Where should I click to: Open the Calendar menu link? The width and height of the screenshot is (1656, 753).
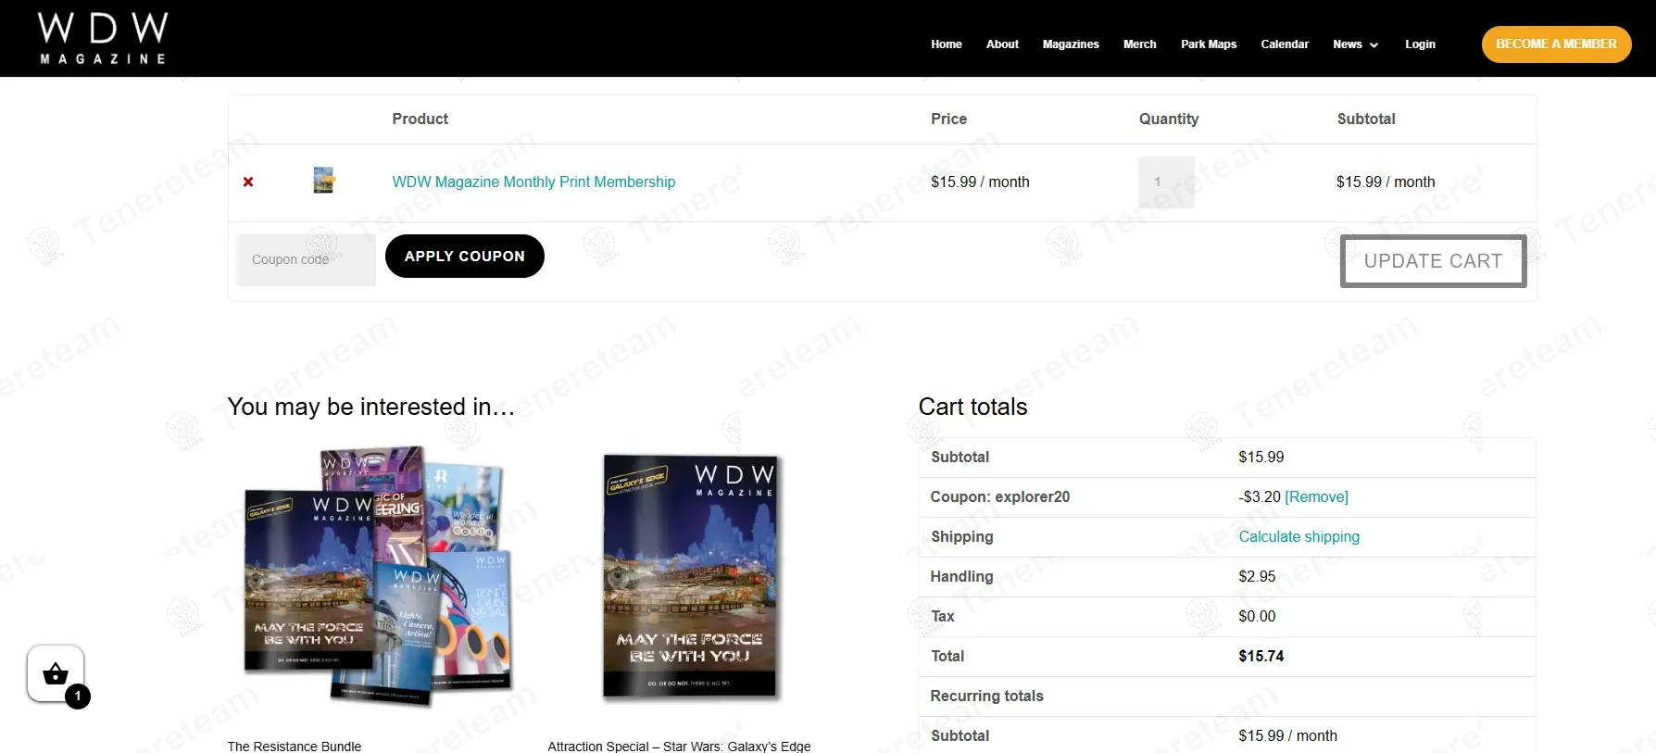pyautogui.click(x=1285, y=44)
